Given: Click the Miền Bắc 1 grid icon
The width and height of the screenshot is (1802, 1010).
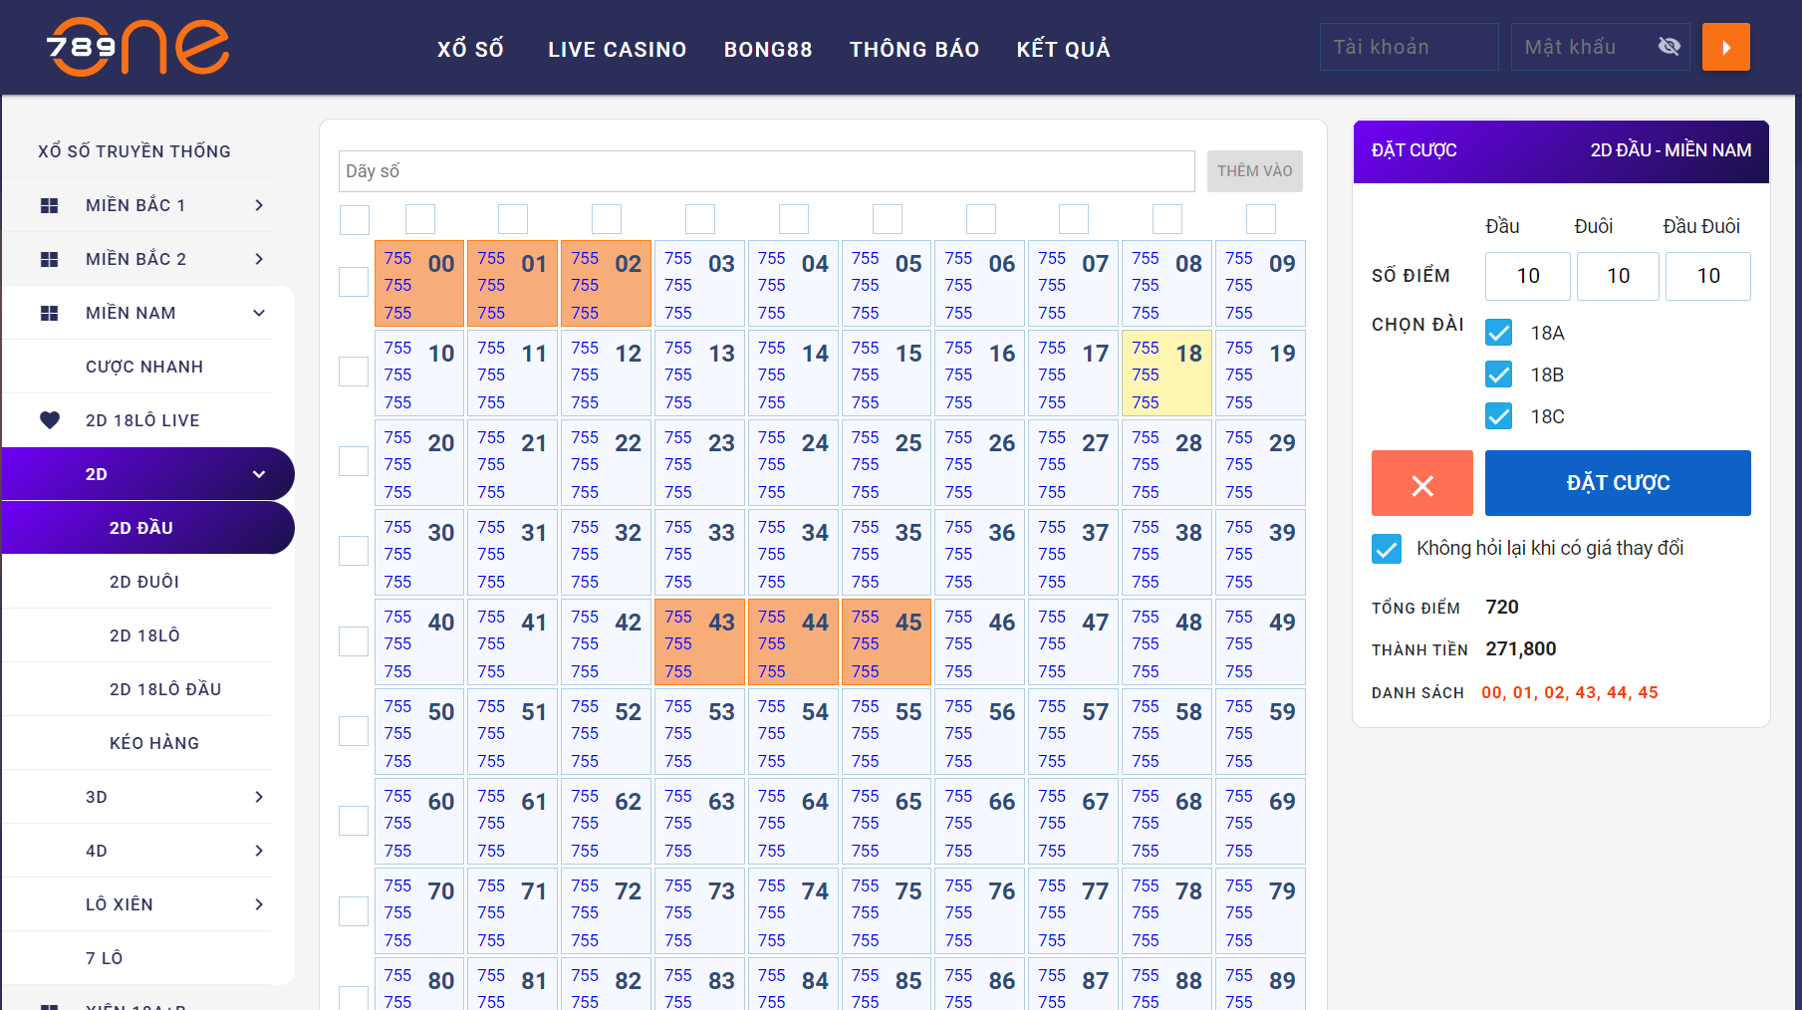Looking at the screenshot, I should (x=49, y=205).
